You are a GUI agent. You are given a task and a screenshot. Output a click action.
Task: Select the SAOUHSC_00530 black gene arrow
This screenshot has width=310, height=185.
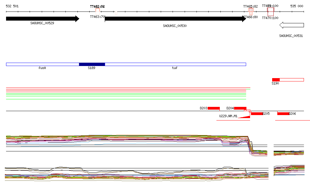(175, 19)
